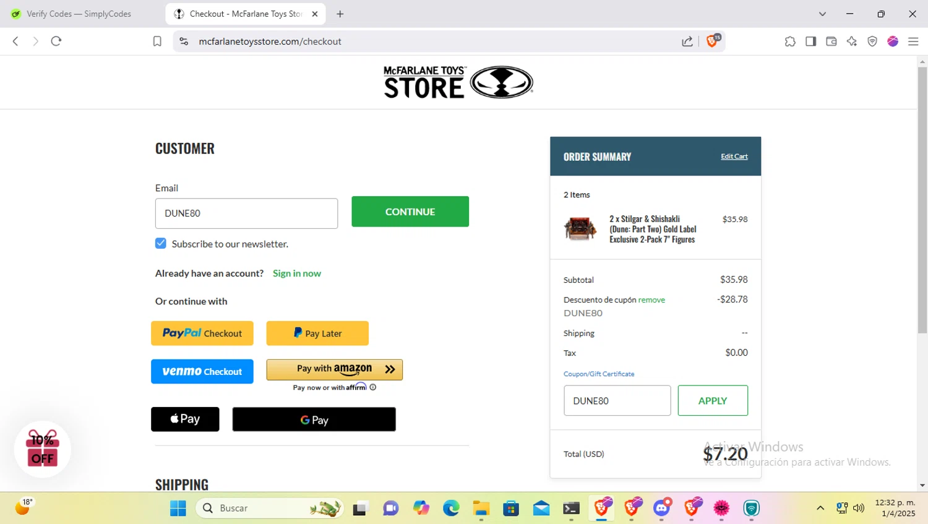Focus the Email input field
Image resolution: width=928 pixels, height=524 pixels.
click(246, 213)
